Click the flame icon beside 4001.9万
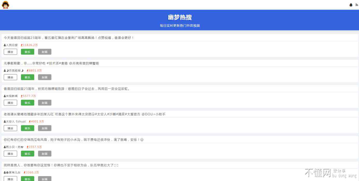This screenshot has height=181, width=359. (30, 122)
